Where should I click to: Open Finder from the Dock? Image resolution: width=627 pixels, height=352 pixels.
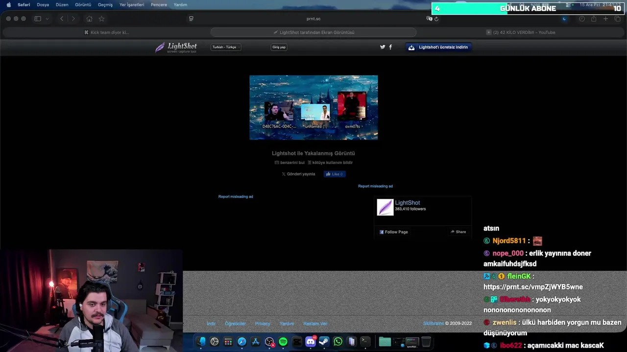tap(201, 342)
